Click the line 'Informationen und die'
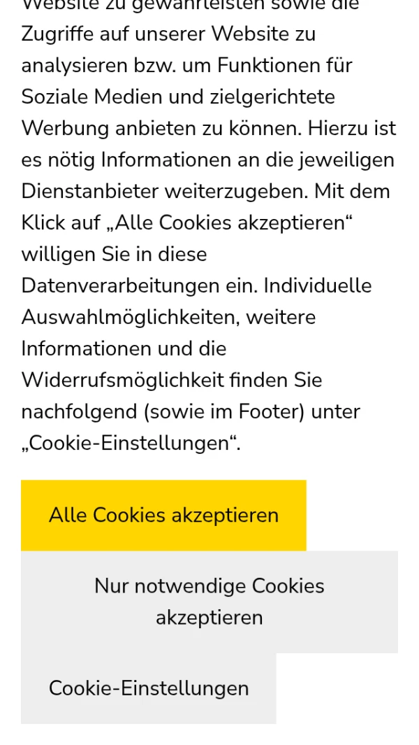The image size is (419, 745). (x=124, y=348)
